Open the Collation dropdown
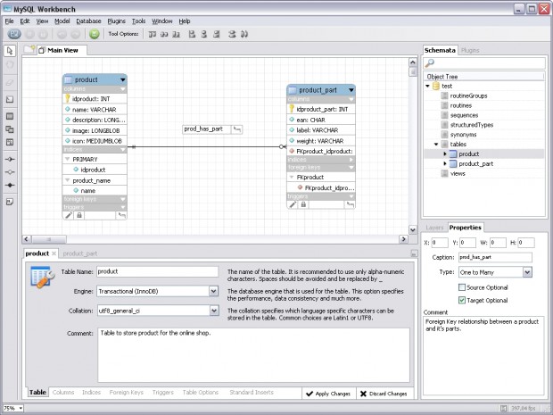 pos(214,311)
